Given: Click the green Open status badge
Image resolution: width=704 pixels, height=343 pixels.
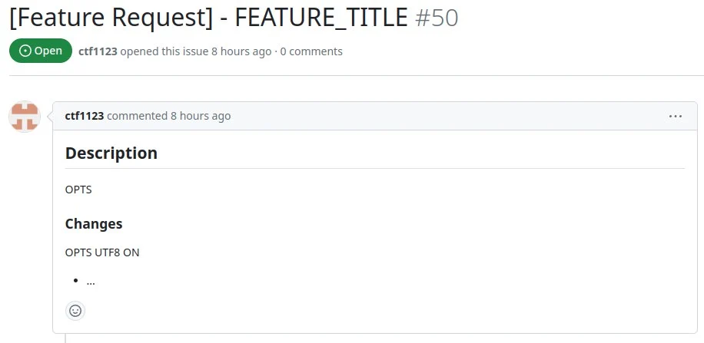Looking at the screenshot, I should 41,51.
